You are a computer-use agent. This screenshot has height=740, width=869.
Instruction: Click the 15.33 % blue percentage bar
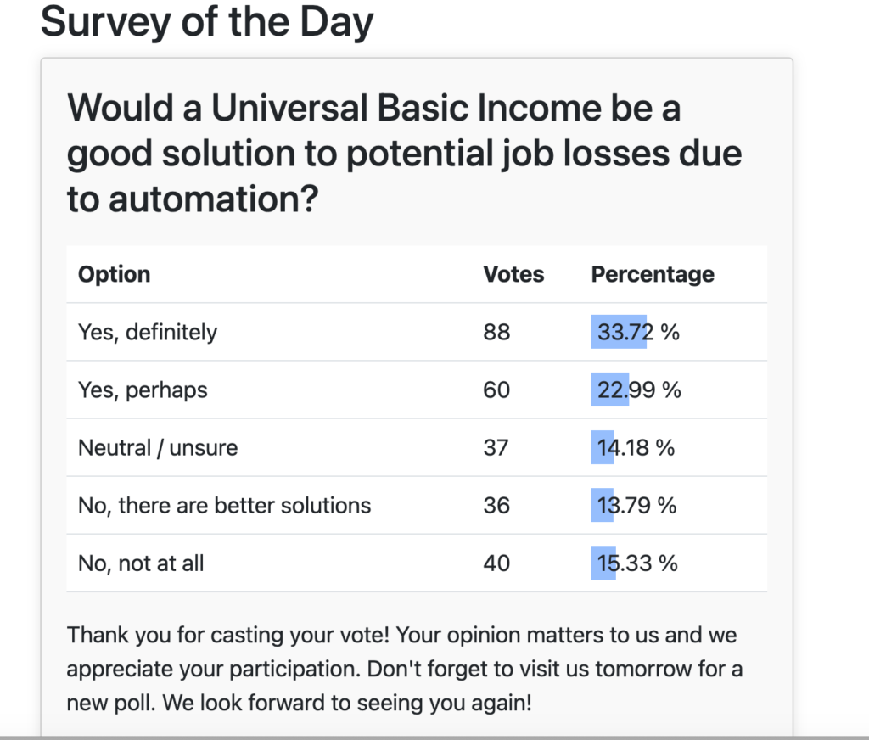pyautogui.click(x=603, y=563)
